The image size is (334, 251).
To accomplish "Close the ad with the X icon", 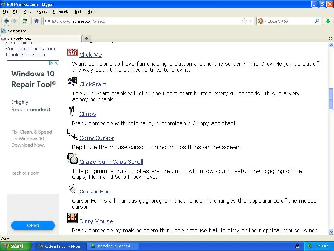I will [56, 63].
